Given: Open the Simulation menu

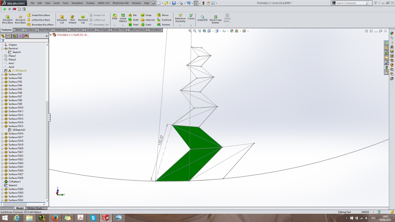Looking at the screenshot, I should coord(77,3).
